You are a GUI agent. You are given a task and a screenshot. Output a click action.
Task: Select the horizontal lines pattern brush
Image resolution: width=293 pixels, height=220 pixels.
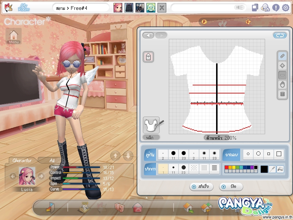(214, 169)
